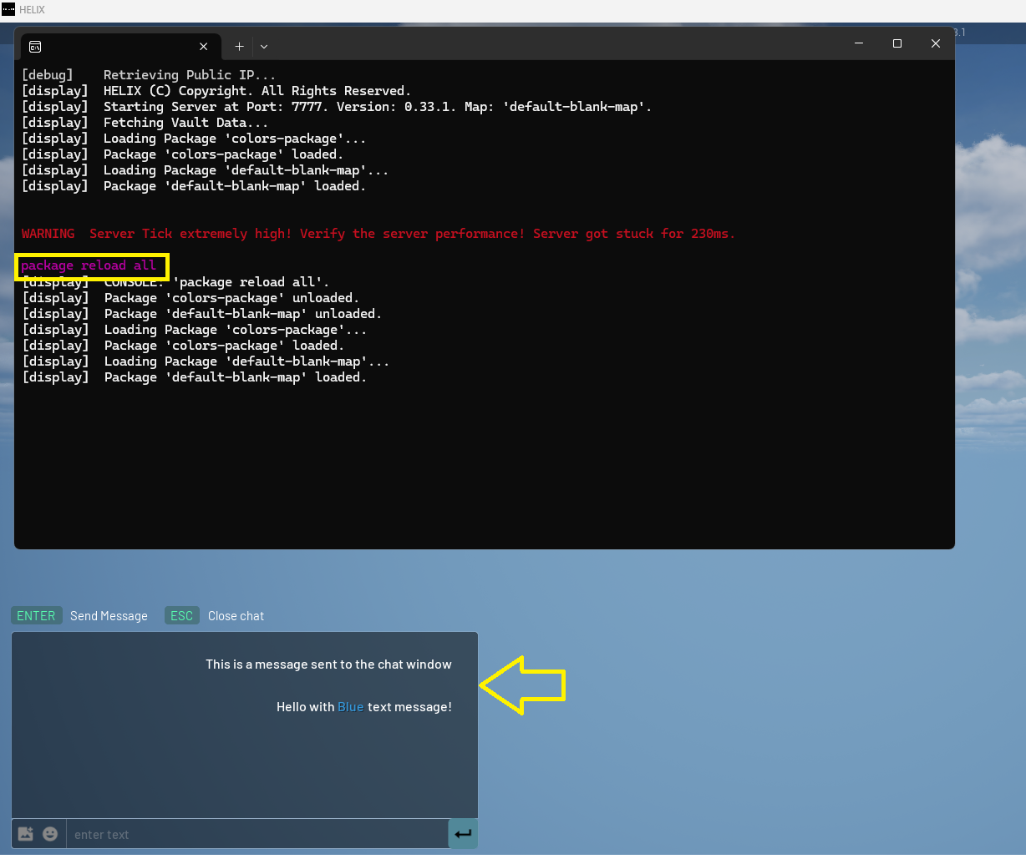Open the emoji picker in chat
1026x859 pixels.
click(x=50, y=834)
